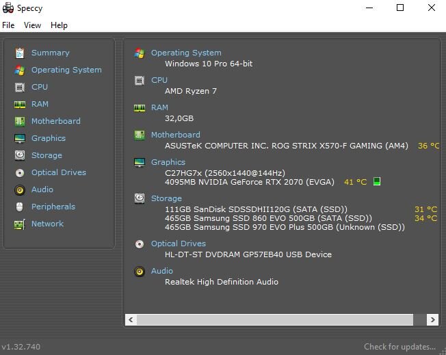Click the Graphics monitor icon in sidebar
446x355 pixels.
(x=20, y=139)
